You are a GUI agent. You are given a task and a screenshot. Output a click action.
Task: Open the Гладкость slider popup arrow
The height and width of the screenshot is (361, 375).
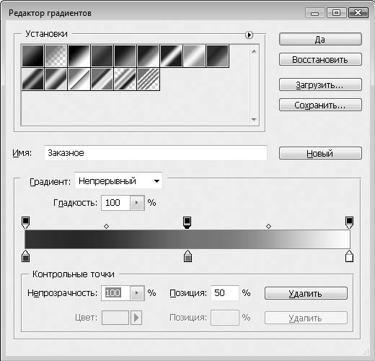[x=137, y=203]
